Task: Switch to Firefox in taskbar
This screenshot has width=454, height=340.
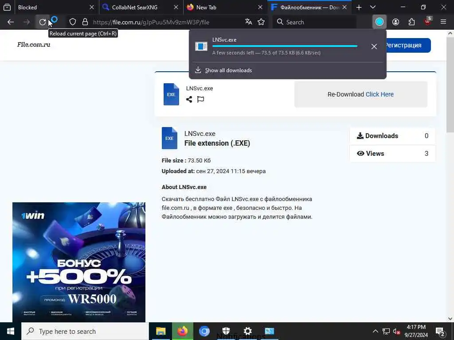Action: pyautogui.click(x=182, y=331)
